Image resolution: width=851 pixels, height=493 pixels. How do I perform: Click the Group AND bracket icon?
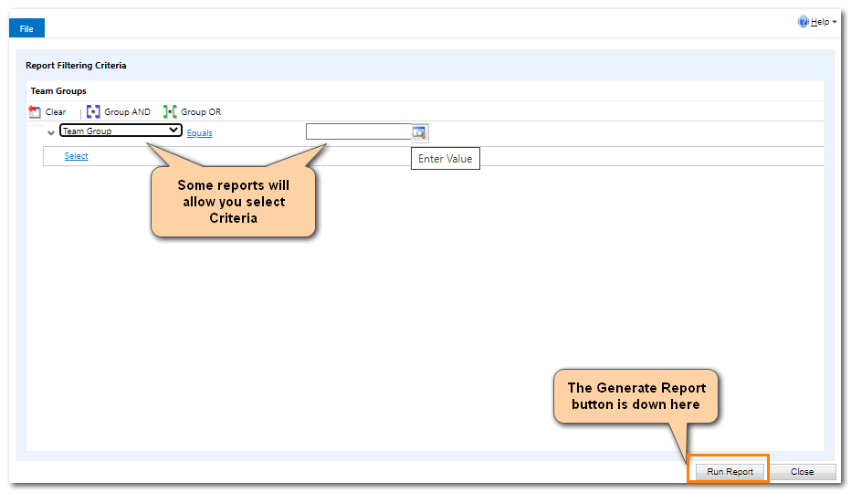pos(93,112)
